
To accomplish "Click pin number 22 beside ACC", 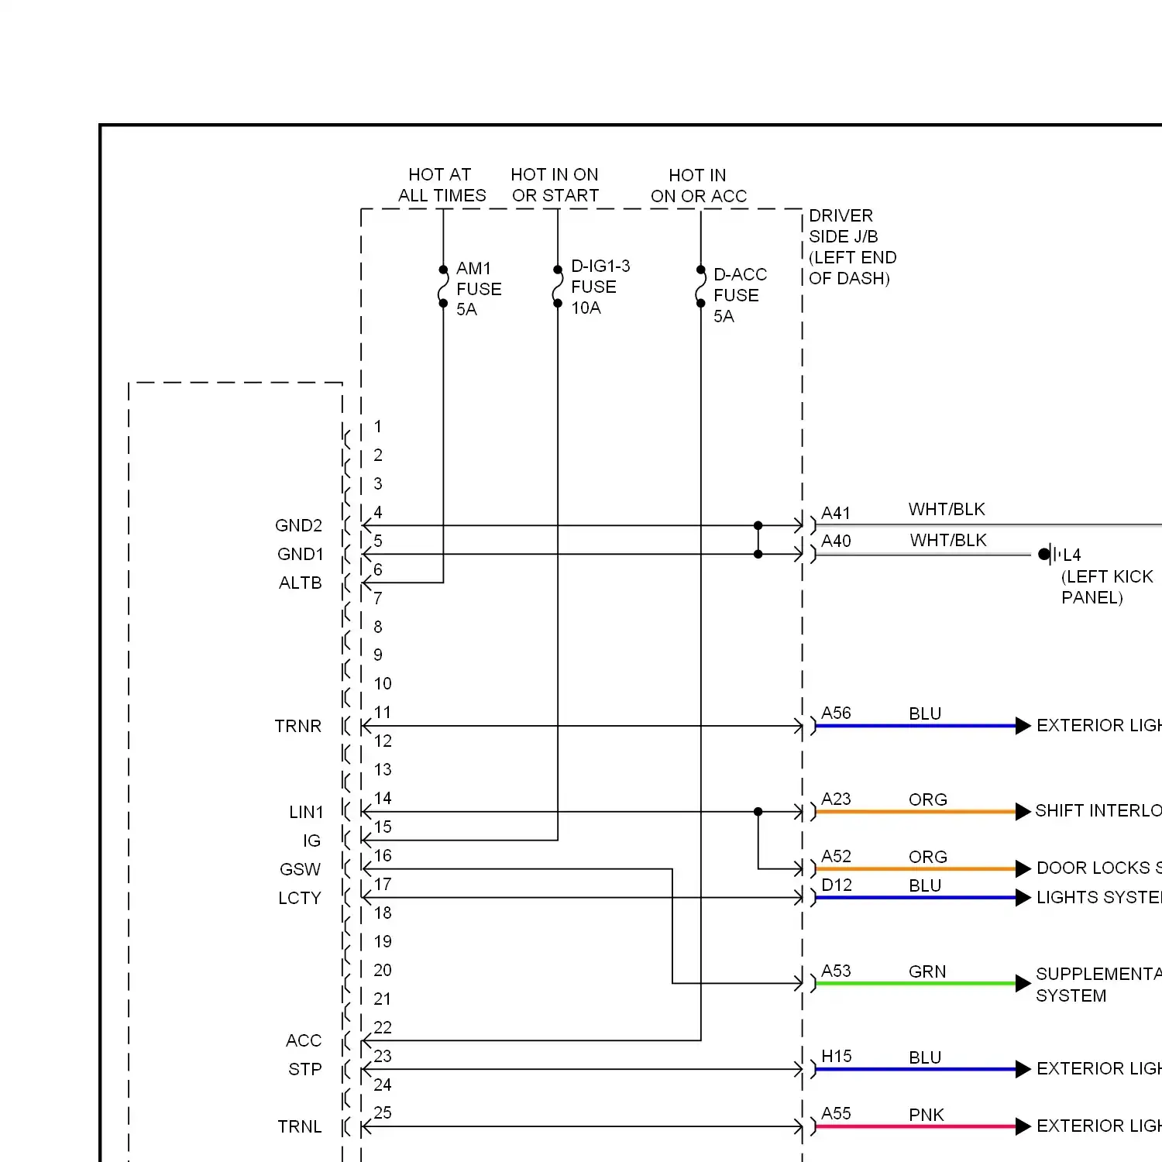I will pyautogui.click(x=383, y=1027).
